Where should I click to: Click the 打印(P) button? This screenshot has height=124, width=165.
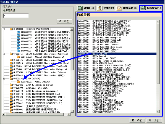137,120
